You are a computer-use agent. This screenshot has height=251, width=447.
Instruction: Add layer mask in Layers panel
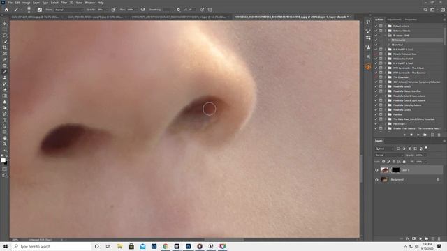click(414, 238)
